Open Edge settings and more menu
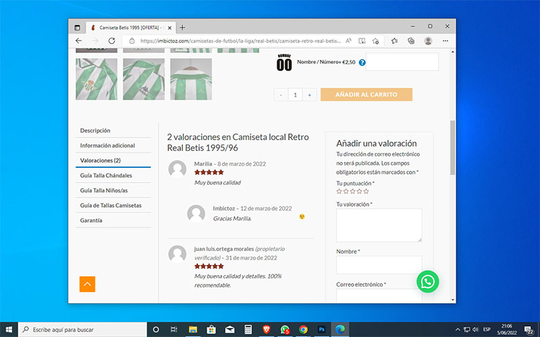 click(x=446, y=41)
